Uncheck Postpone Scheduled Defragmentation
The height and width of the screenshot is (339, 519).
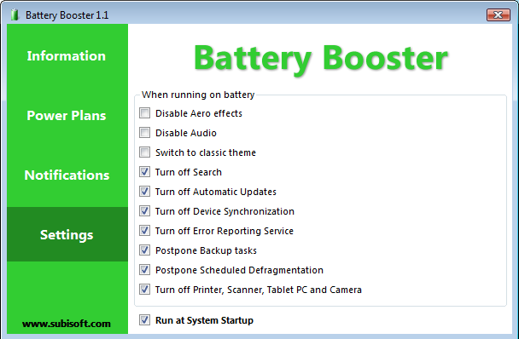(144, 270)
